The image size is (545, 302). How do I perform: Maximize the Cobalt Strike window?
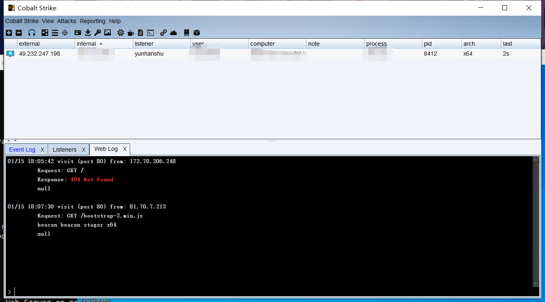coord(505,8)
